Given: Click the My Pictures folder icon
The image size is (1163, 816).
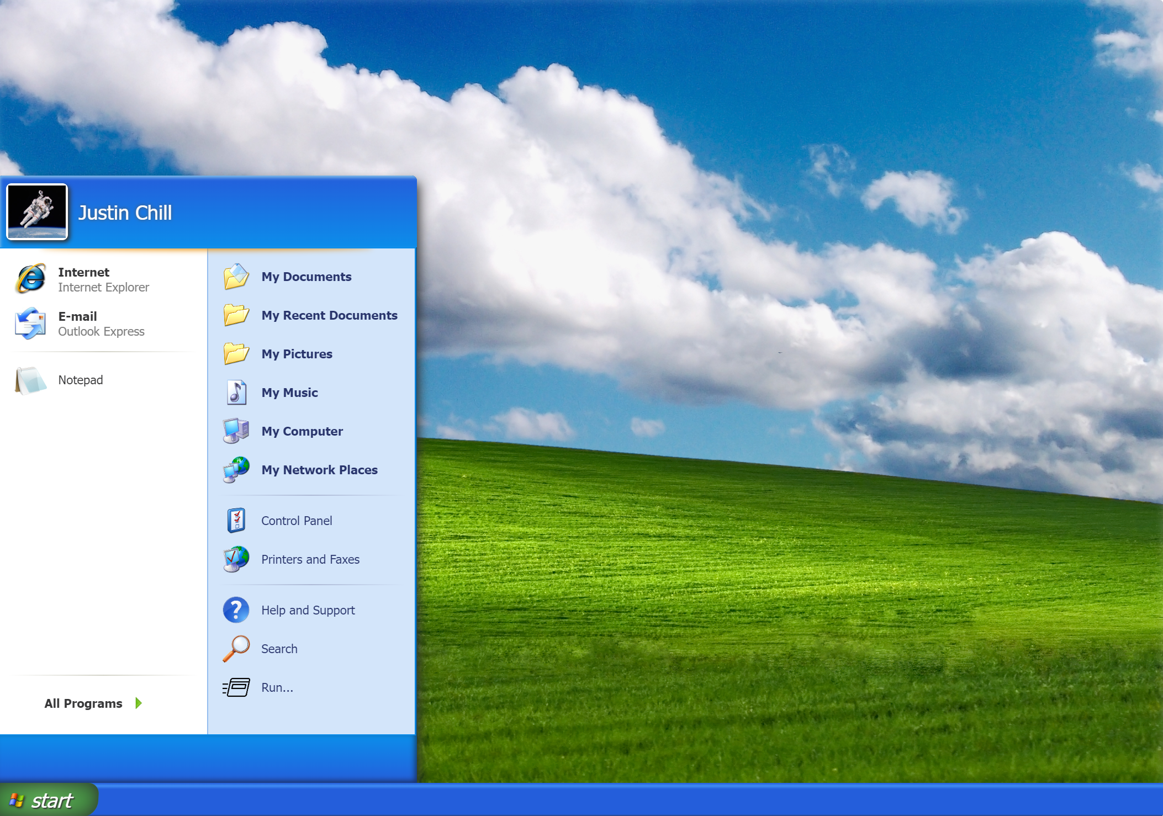Looking at the screenshot, I should click(236, 354).
